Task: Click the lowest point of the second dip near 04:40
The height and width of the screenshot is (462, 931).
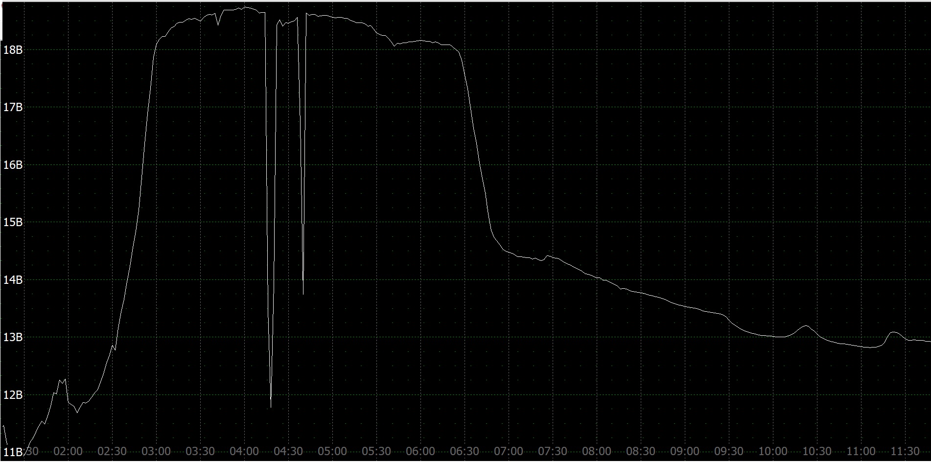Action: point(303,294)
